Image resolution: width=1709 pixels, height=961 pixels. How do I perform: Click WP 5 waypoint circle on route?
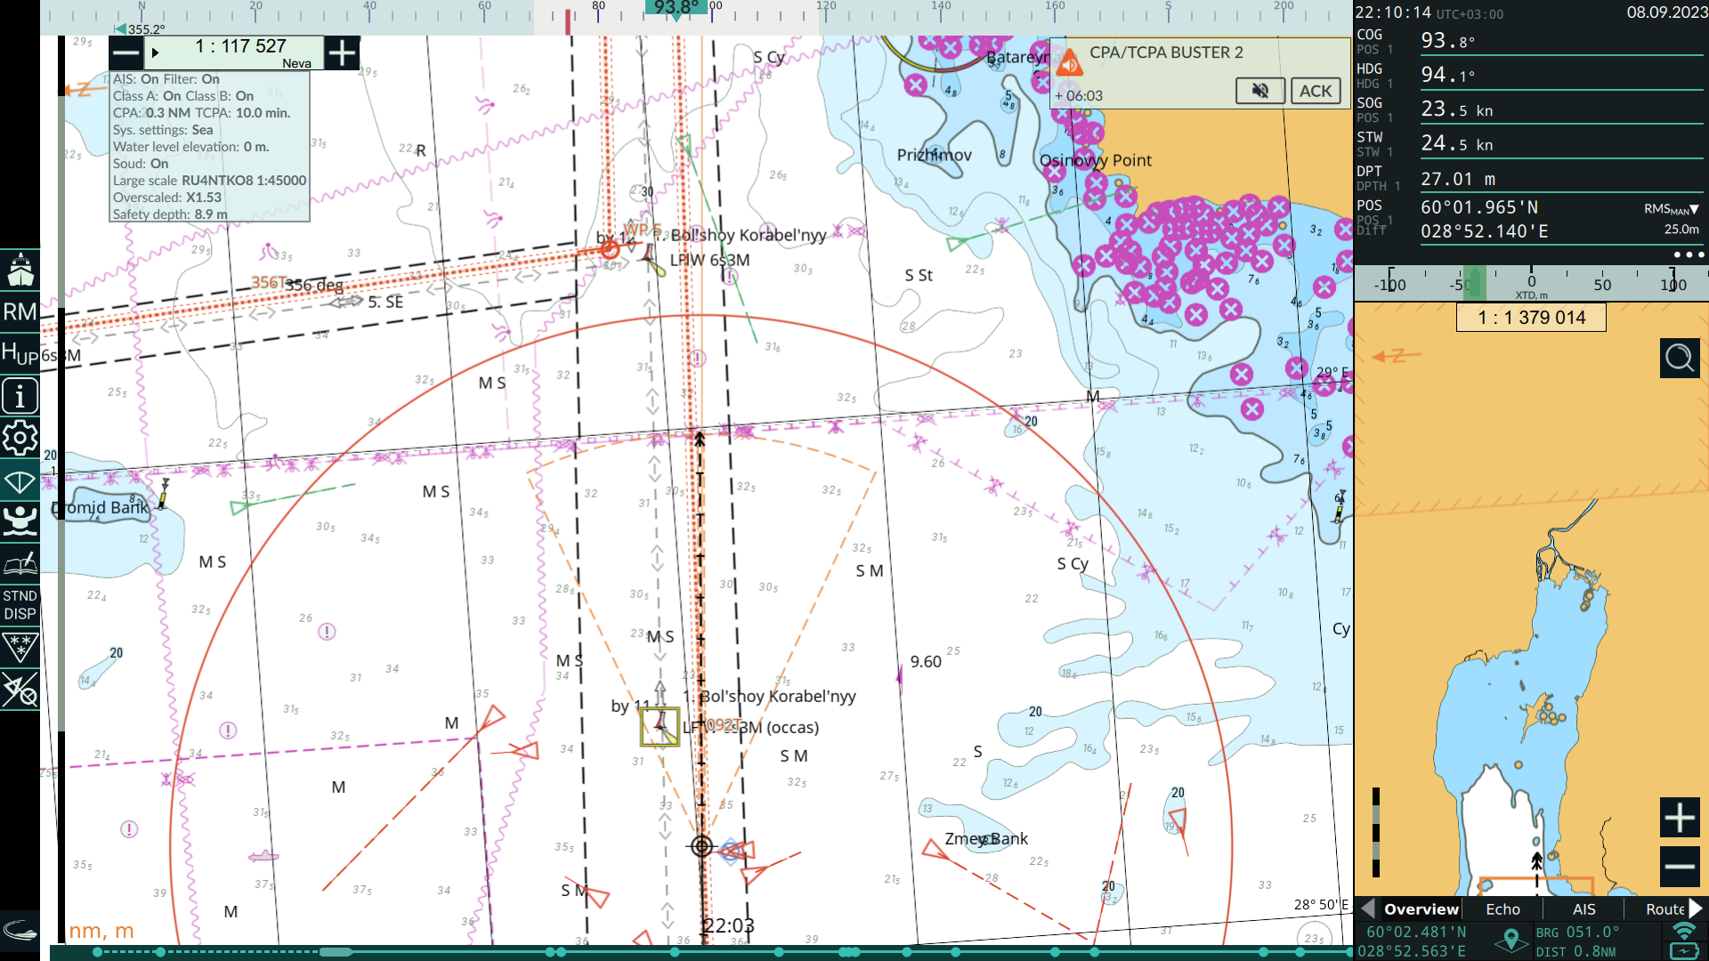[x=610, y=250]
